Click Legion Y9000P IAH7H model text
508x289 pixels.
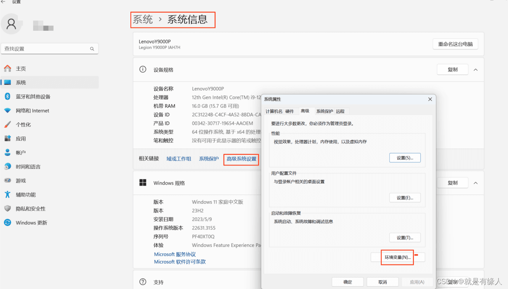point(159,48)
